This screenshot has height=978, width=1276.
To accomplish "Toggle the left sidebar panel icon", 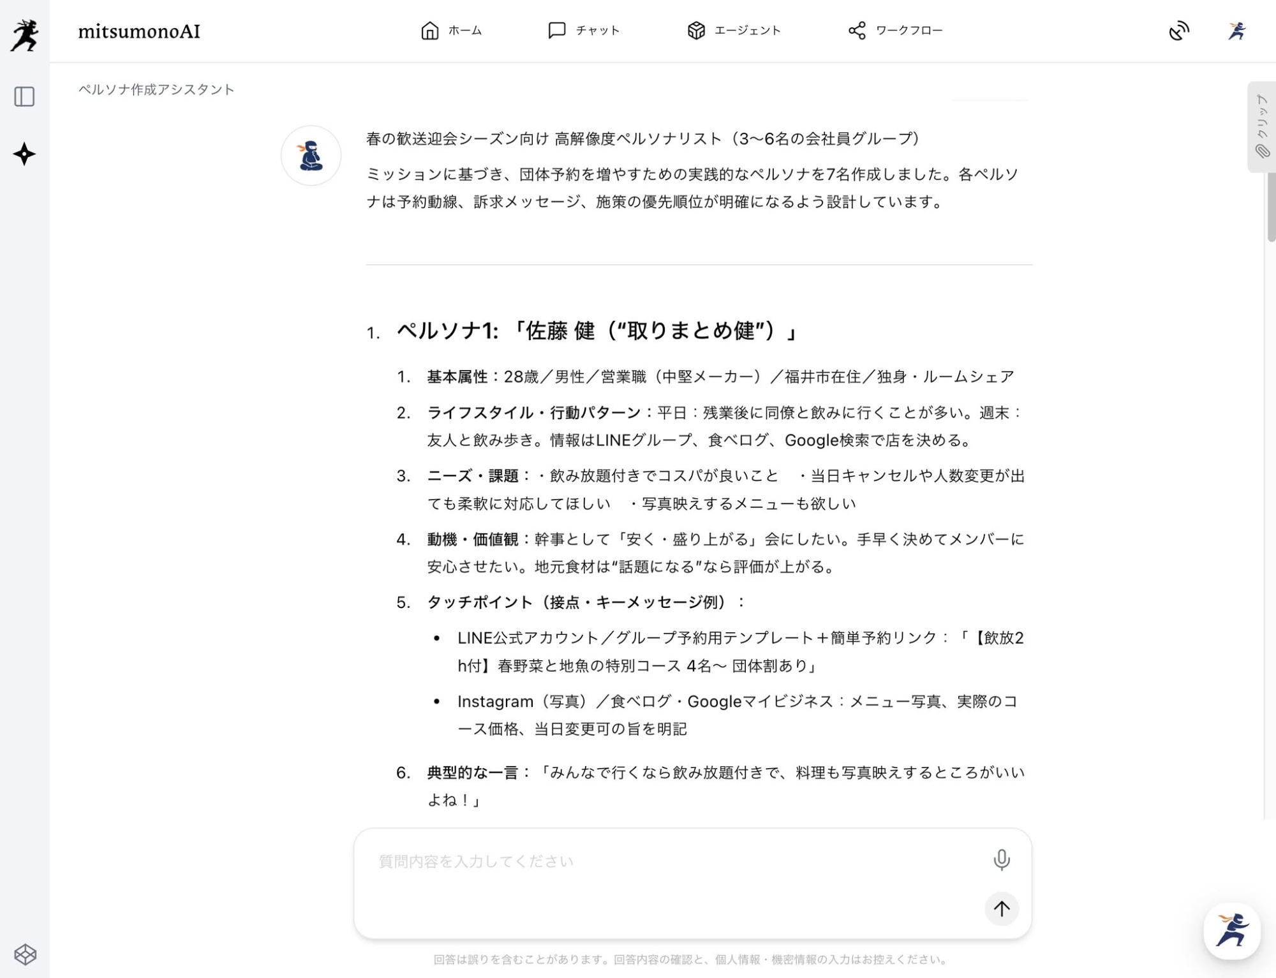I will click(x=24, y=97).
